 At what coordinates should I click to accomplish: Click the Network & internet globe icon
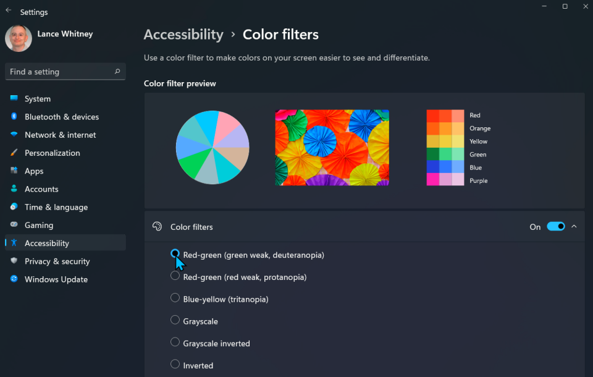(x=14, y=135)
